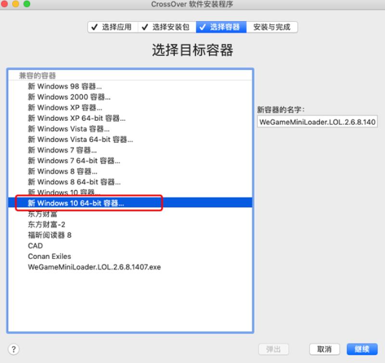The image size is (385, 363).
Task: Select 新 Windows 10 容器 row
Action: click(x=130, y=192)
